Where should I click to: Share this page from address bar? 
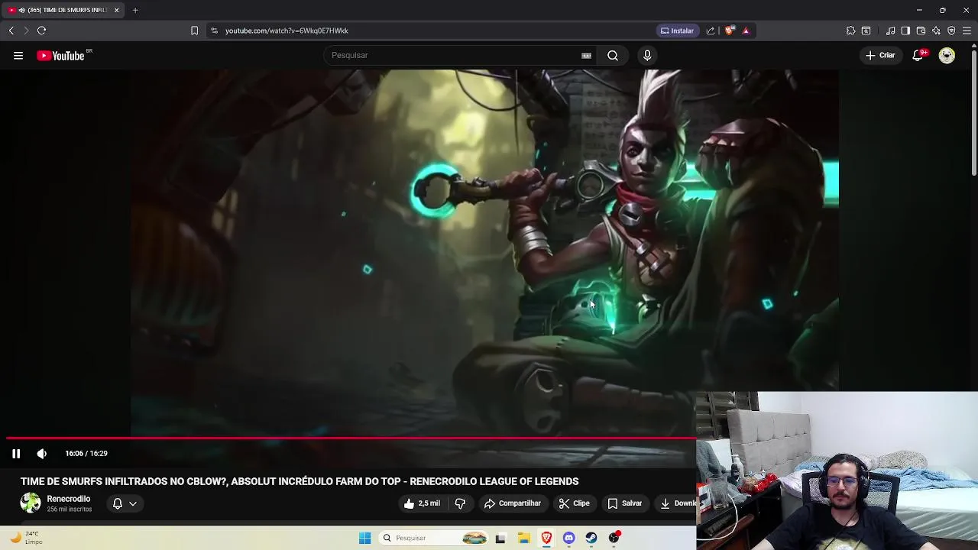[711, 31]
